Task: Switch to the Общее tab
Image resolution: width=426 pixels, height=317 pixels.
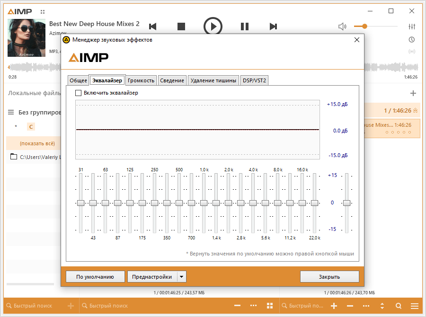Action: pyautogui.click(x=78, y=80)
